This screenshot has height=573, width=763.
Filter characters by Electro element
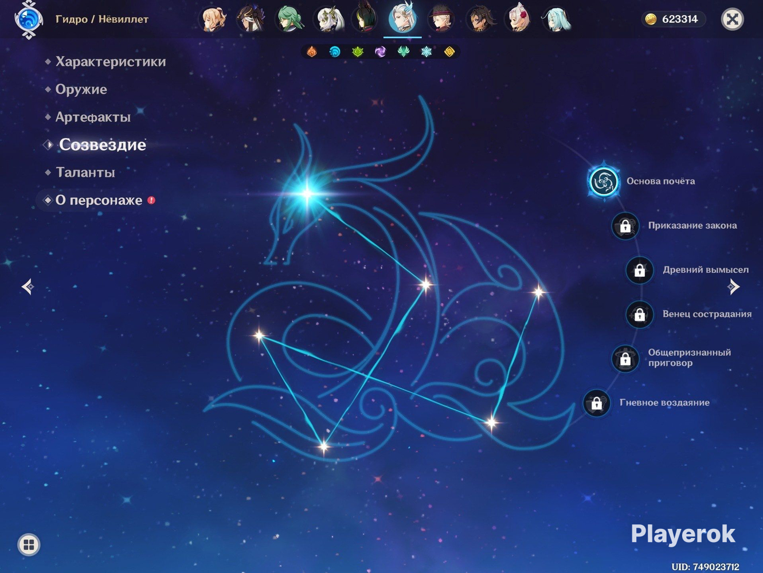[381, 52]
